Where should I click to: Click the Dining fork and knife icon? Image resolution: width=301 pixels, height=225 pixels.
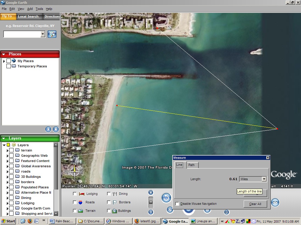115,194
